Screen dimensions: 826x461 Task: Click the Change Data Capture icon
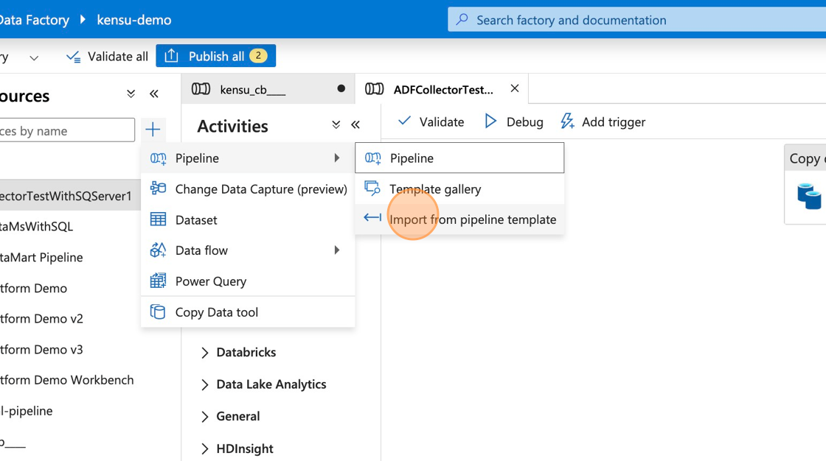[x=158, y=188]
